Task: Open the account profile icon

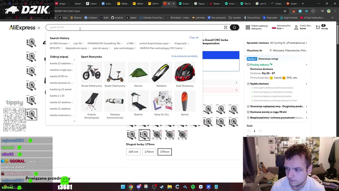Action: click(x=296, y=27)
